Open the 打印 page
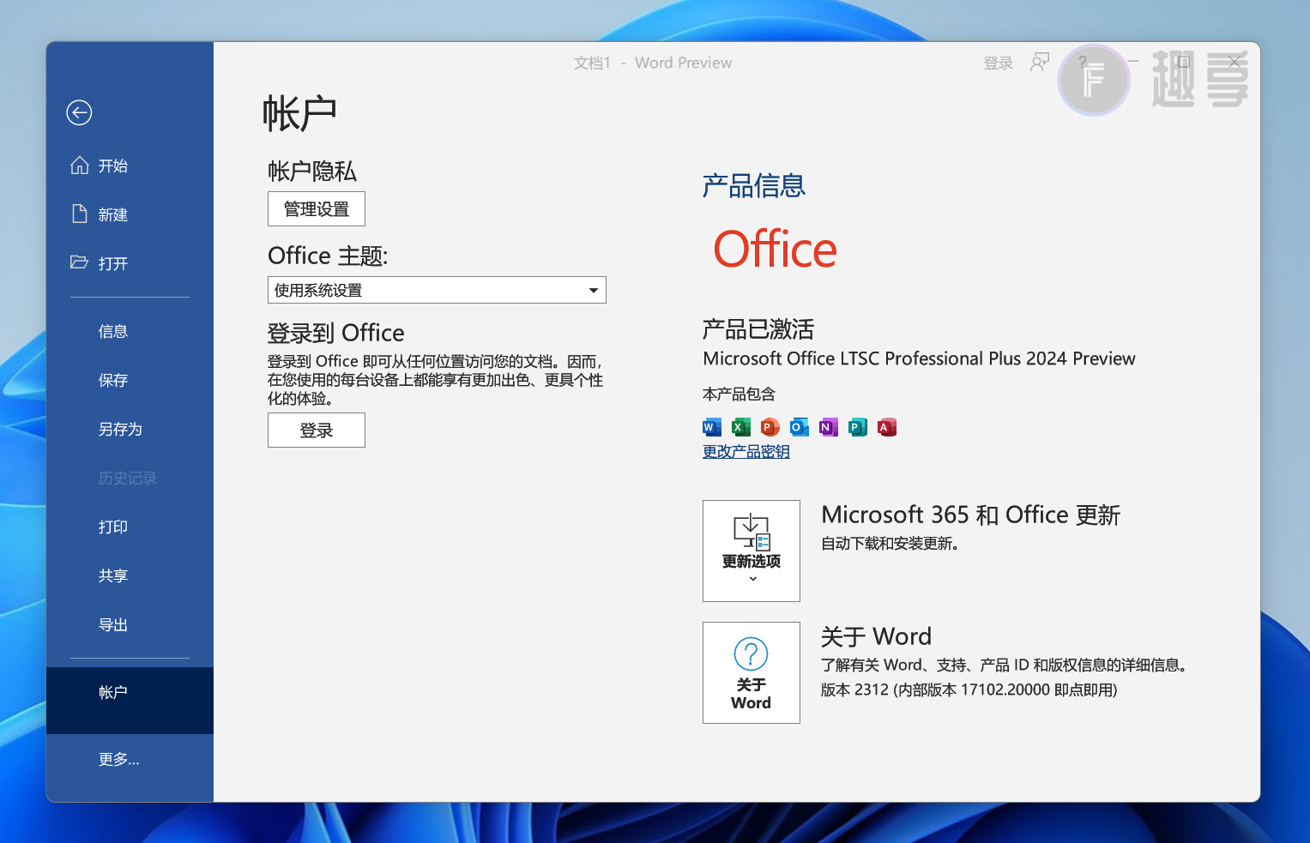This screenshot has height=843, width=1310. click(x=130, y=527)
